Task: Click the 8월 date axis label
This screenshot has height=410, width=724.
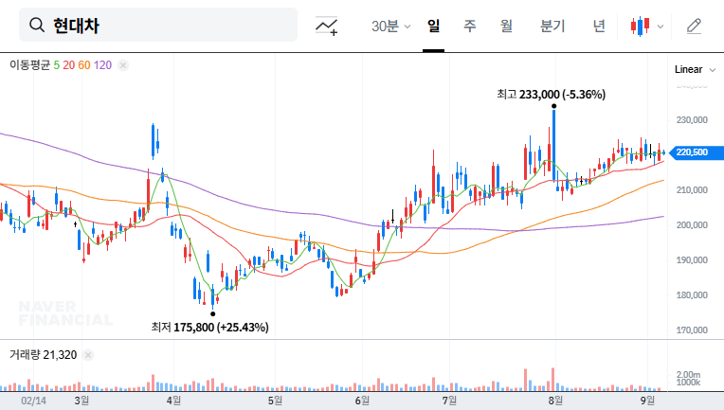Action: pos(555,401)
